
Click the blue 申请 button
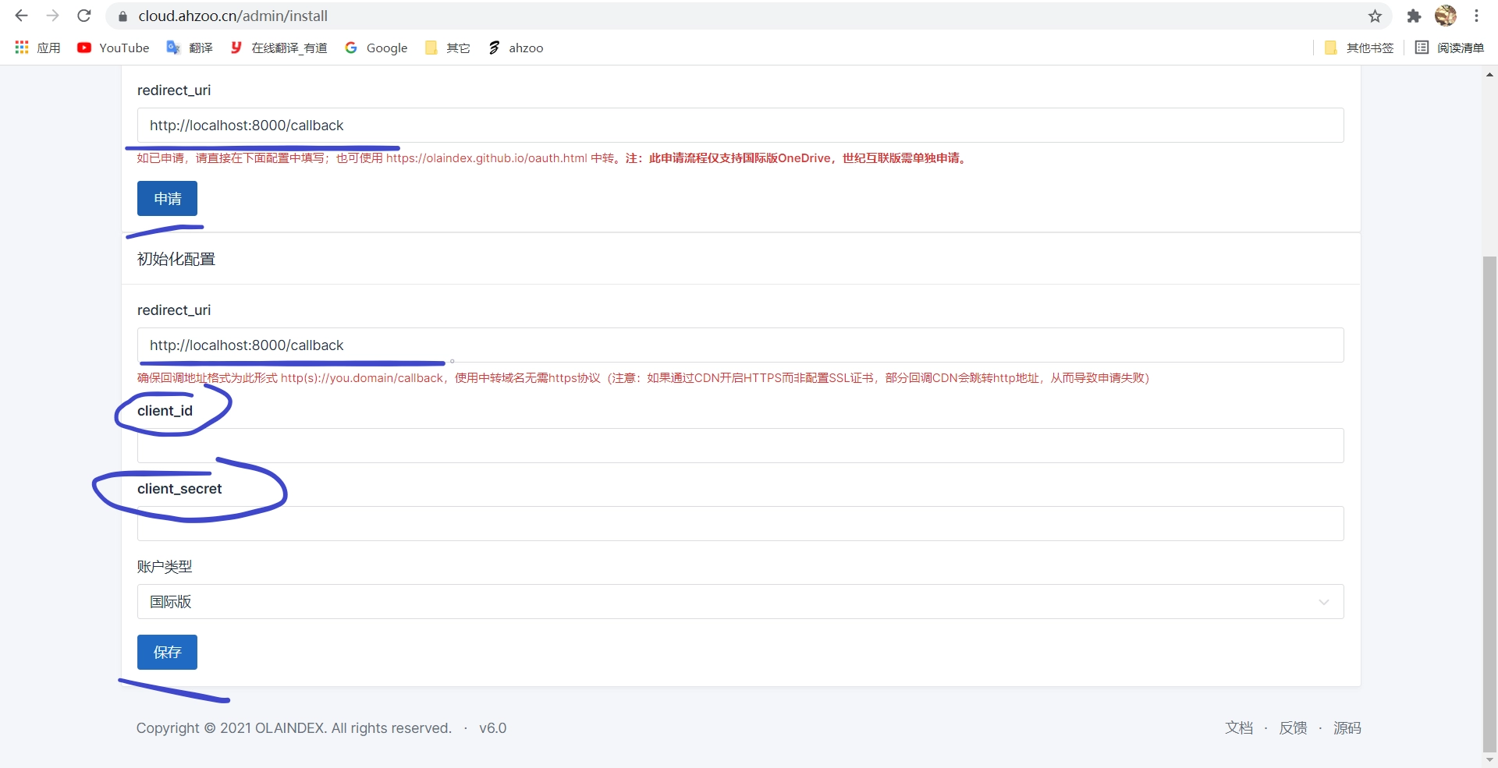coord(167,198)
